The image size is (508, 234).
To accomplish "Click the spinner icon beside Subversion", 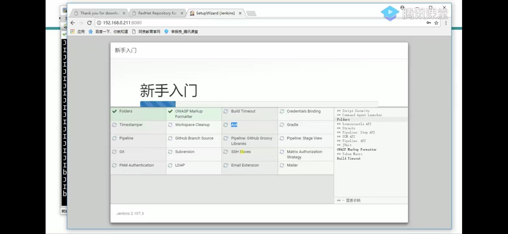I will point(170,152).
